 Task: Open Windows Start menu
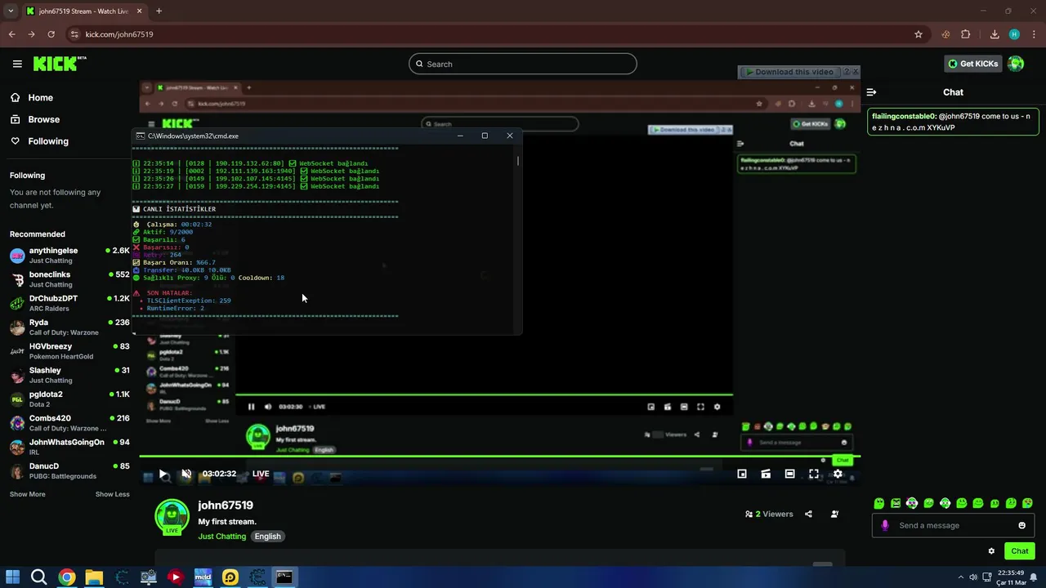pos(12,577)
